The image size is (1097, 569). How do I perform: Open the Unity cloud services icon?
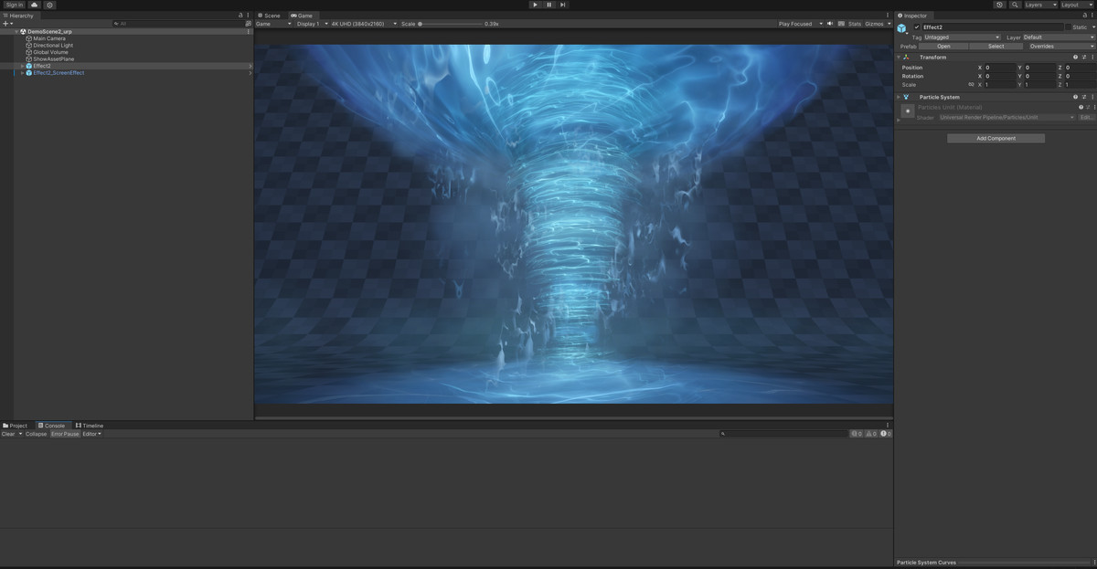(34, 5)
